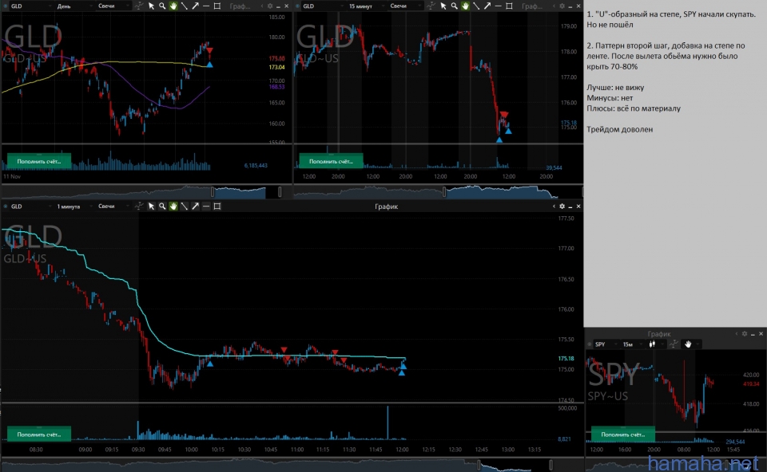
Task: Collapse arrow in GLD 1-minute chart header
Action: click(x=554, y=206)
